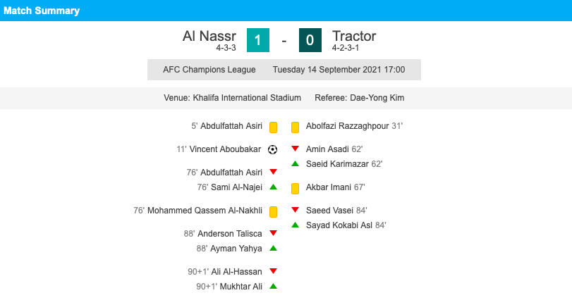Click red substitution arrow beside Saeed Vasei
This screenshot has height=300, width=572.
(x=296, y=210)
